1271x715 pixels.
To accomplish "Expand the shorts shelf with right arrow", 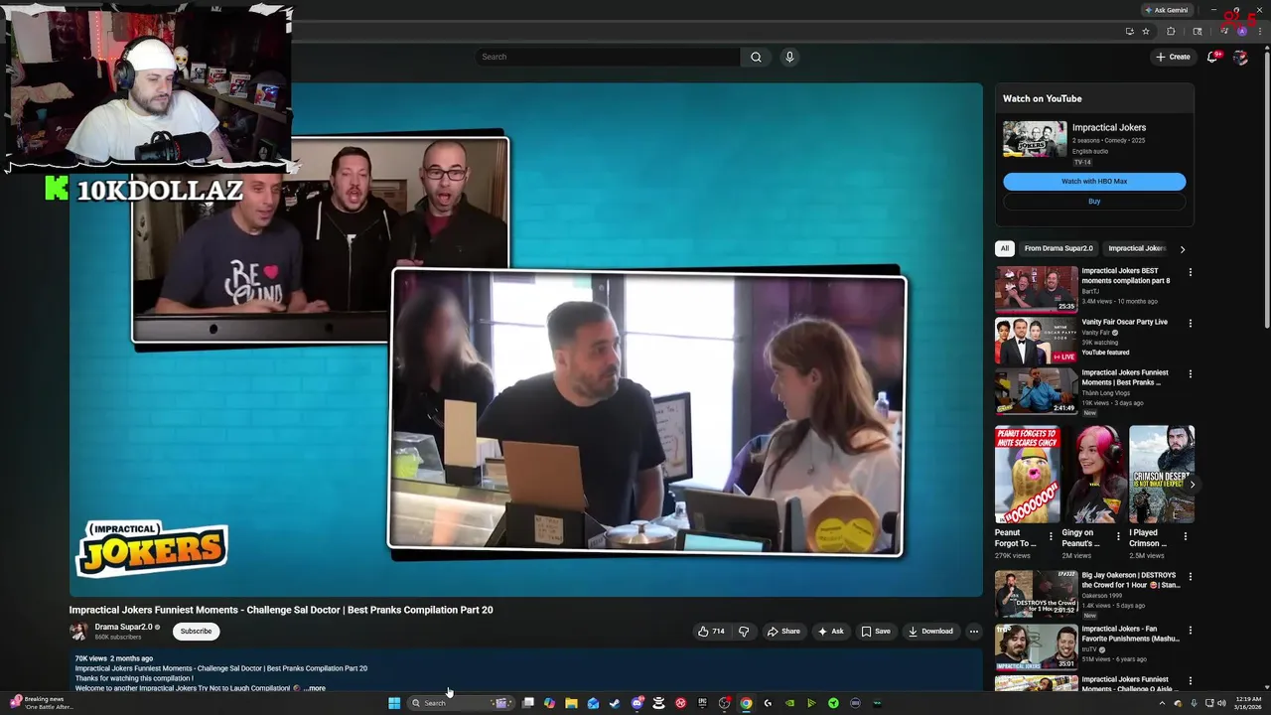I will [1192, 485].
